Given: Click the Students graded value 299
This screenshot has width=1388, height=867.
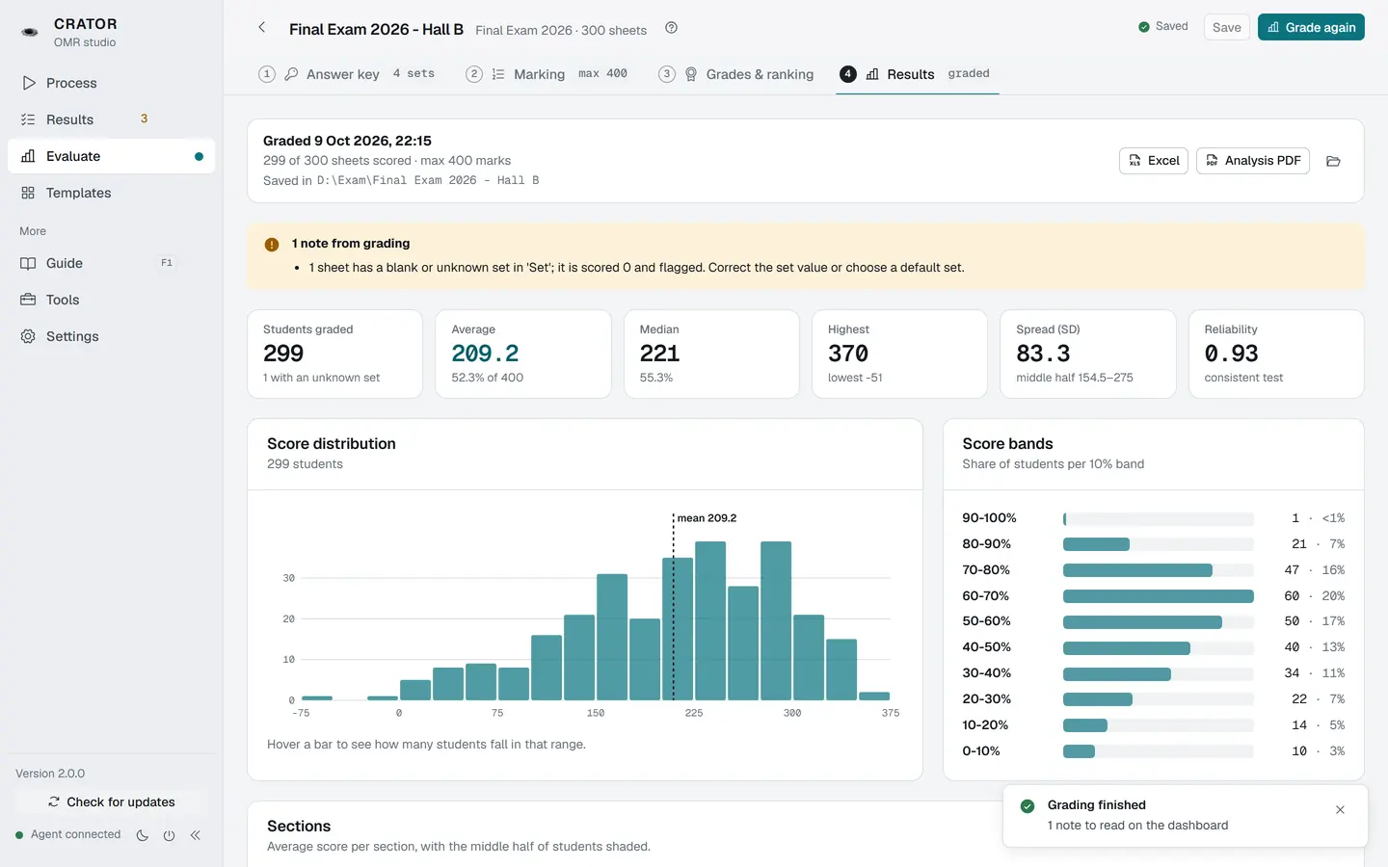Looking at the screenshot, I should 283,354.
